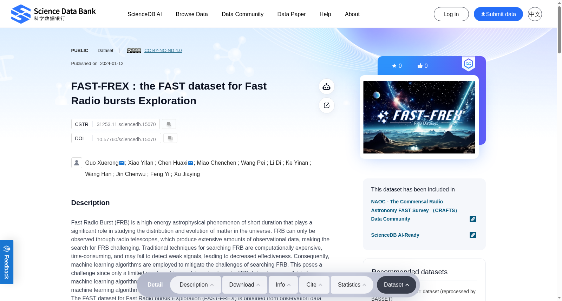Click the share dataset icon

(326, 105)
